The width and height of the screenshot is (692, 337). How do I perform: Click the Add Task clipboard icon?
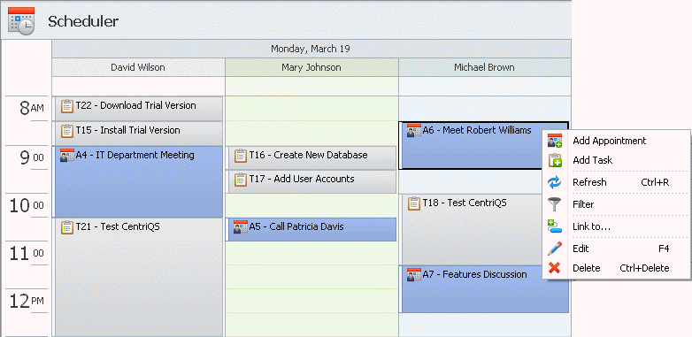click(x=555, y=160)
